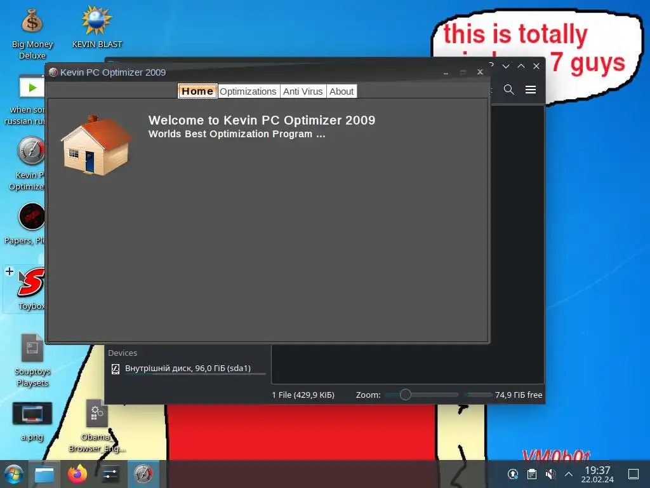Click the show desktop button in tray
The height and width of the screenshot is (488, 650).
(x=633, y=474)
